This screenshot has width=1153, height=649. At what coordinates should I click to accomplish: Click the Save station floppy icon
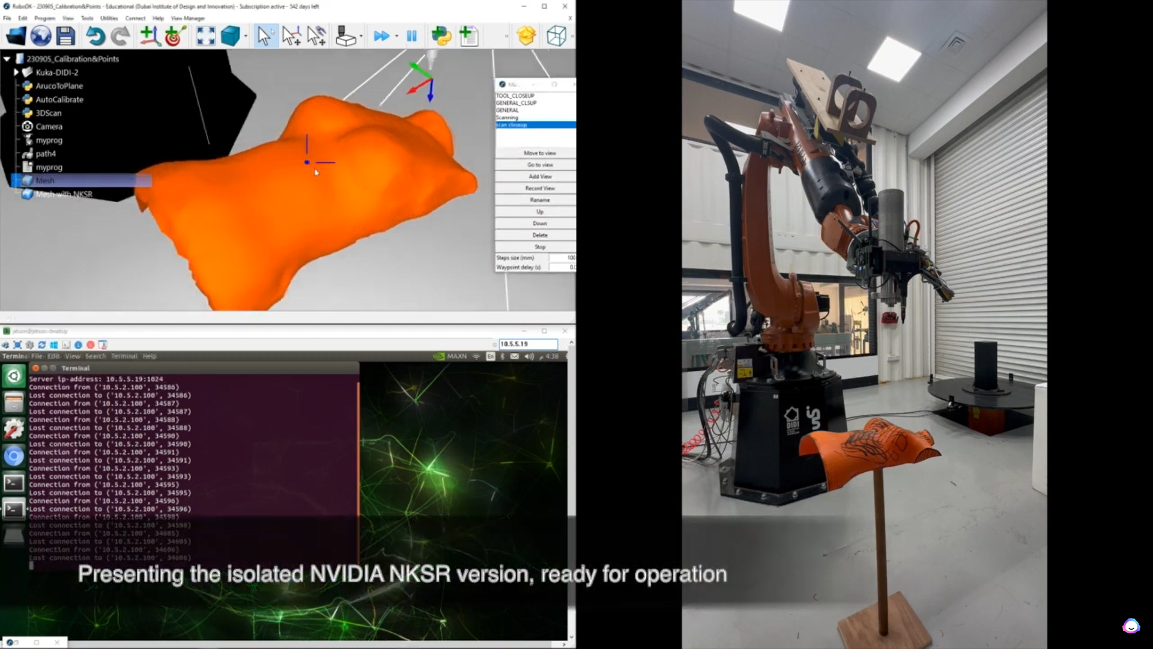click(x=65, y=36)
